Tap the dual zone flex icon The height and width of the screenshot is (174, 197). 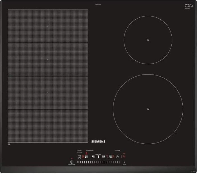(98, 157)
